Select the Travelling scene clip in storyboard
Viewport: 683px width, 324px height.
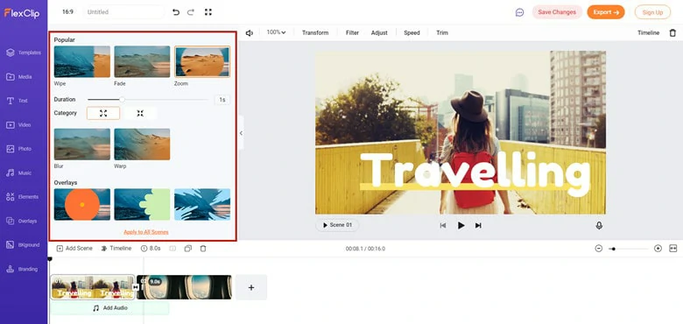[x=92, y=287]
